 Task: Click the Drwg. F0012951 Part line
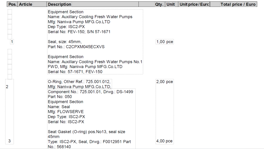point(89,142)
